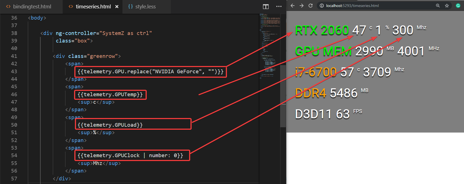This screenshot has width=464, height=184.
Task: Open the green extension icon in browser toolbar
Action: coord(458,6)
